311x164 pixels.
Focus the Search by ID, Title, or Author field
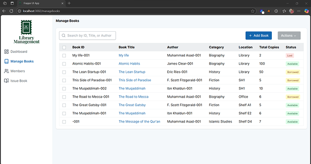point(87,36)
